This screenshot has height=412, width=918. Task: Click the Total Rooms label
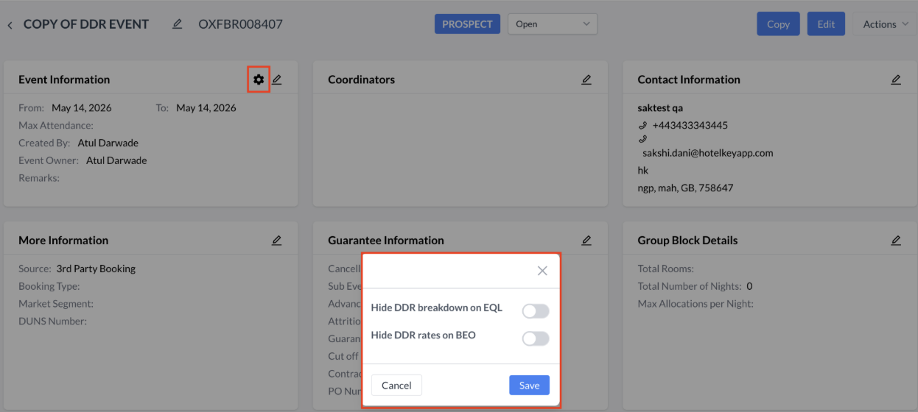point(666,269)
